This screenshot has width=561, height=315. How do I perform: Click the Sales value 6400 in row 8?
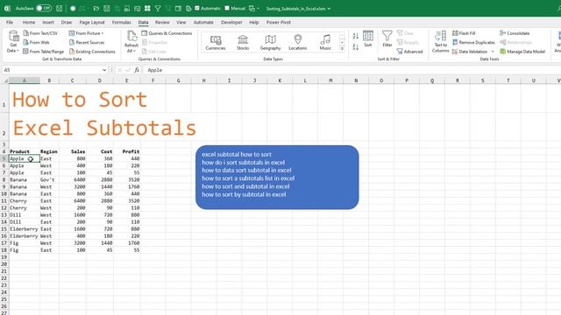(73, 180)
